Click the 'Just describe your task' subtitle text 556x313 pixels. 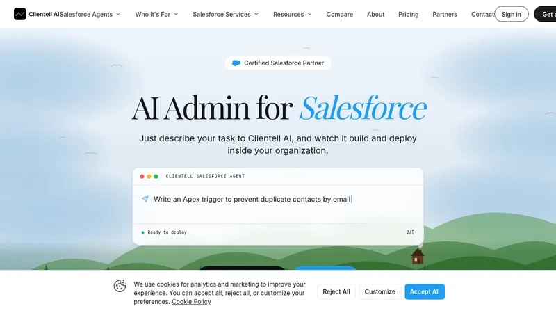[x=277, y=144]
